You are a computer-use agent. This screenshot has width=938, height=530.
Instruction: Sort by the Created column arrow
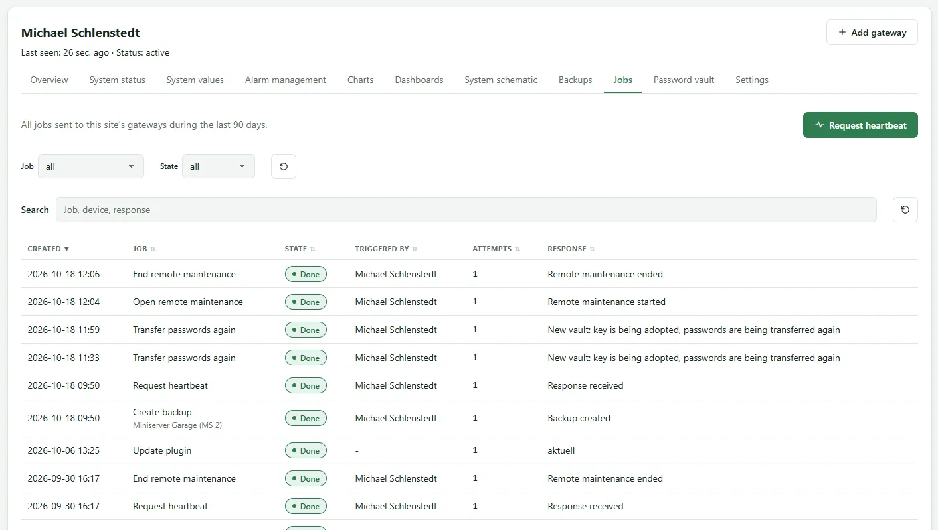point(66,249)
